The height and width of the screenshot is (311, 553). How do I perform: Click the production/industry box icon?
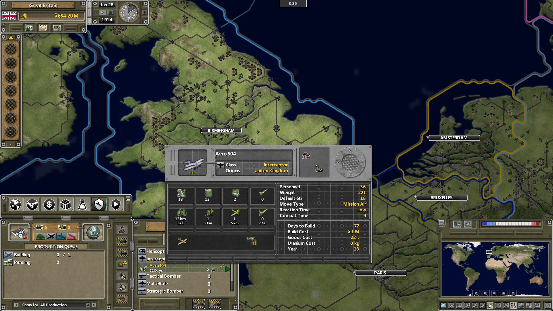66,205
